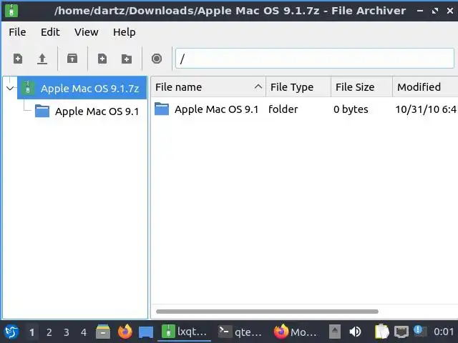The width and height of the screenshot is (458, 343).
Task: Click the Add files toolbar icon
Action: pyautogui.click(x=102, y=59)
